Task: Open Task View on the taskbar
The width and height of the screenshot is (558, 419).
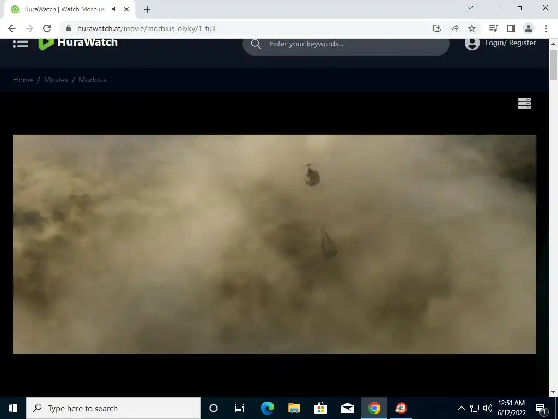Action: tap(240, 408)
